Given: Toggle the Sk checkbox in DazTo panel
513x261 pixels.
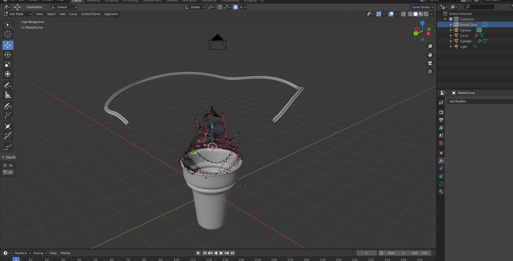Looking at the screenshot, I should pyautogui.click(x=5, y=165).
